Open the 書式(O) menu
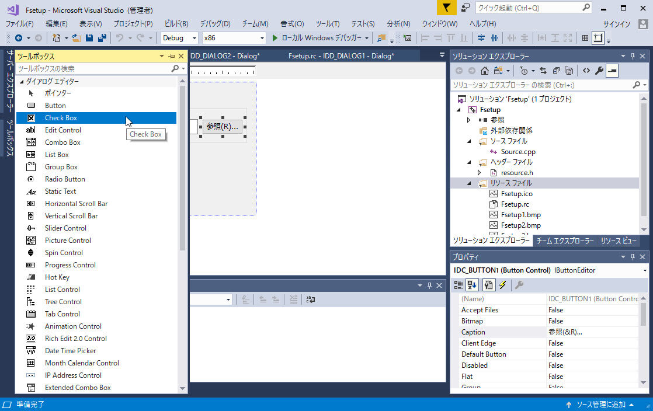653x411 pixels. click(292, 24)
